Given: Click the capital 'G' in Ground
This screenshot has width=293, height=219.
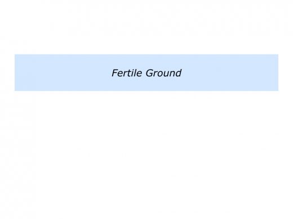Looking at the screenshot, I should click(149, 73).
